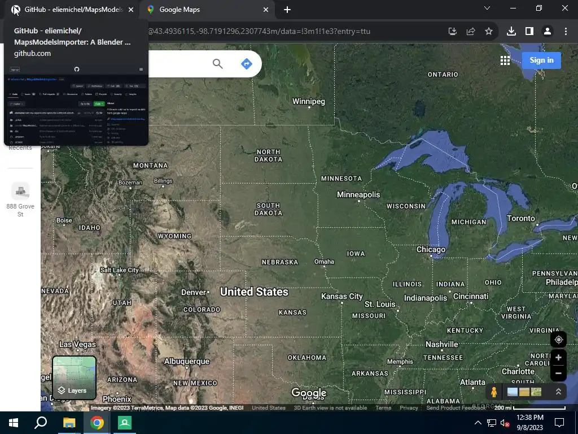Show your location with the target icon
The height and width of the screenshot is (434, 578).
[x=558, y=340]
